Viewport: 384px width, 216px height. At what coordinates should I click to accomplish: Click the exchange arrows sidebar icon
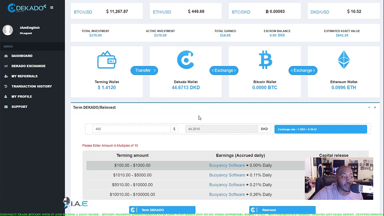point(6,66)
